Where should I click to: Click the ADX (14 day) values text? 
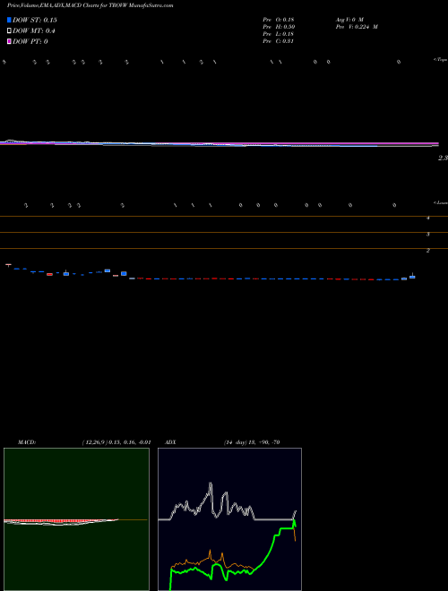[252, 442]
